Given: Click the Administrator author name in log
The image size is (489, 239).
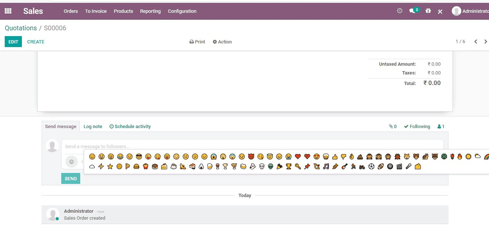Looking at the screenshot, I should pyautogui.click(x=79, y=211).
